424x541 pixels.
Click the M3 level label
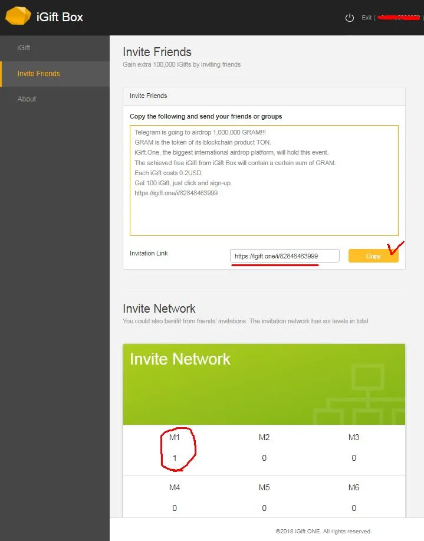tap(354, 438)
